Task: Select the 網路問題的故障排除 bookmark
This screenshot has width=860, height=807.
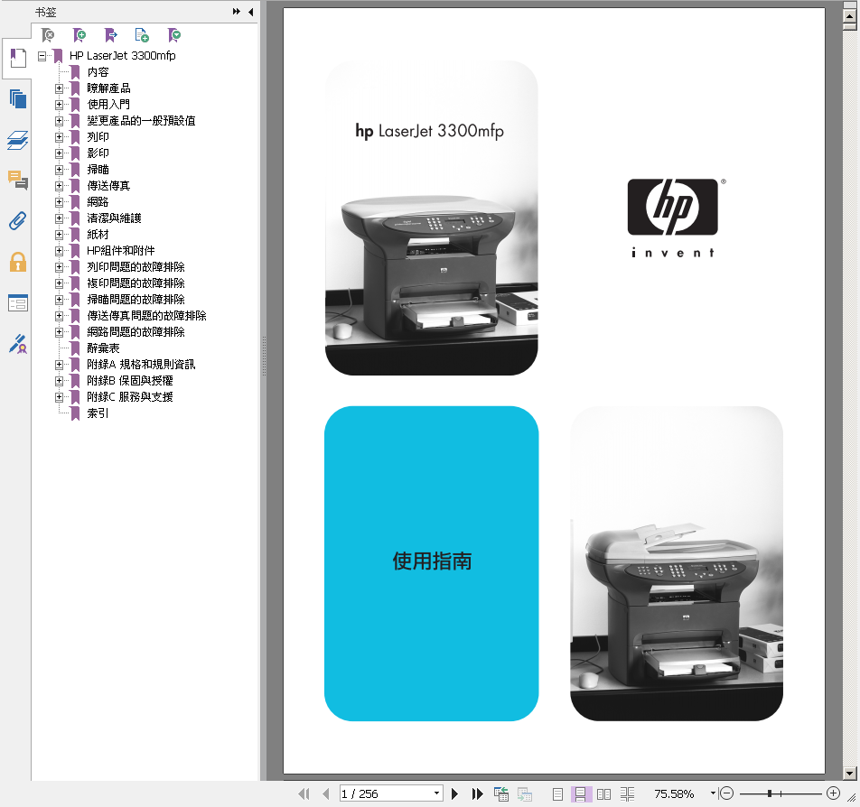Action: coord(136,331)
